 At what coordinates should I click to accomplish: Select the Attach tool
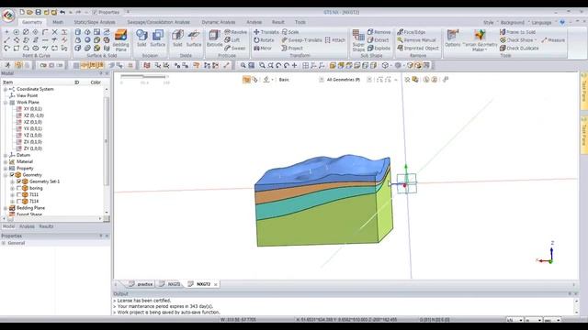(x=334, y=40)
